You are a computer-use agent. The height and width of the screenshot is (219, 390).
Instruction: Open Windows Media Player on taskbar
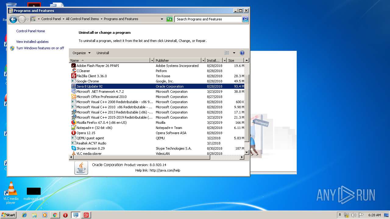pyautogui.click(x=45, y=215)
